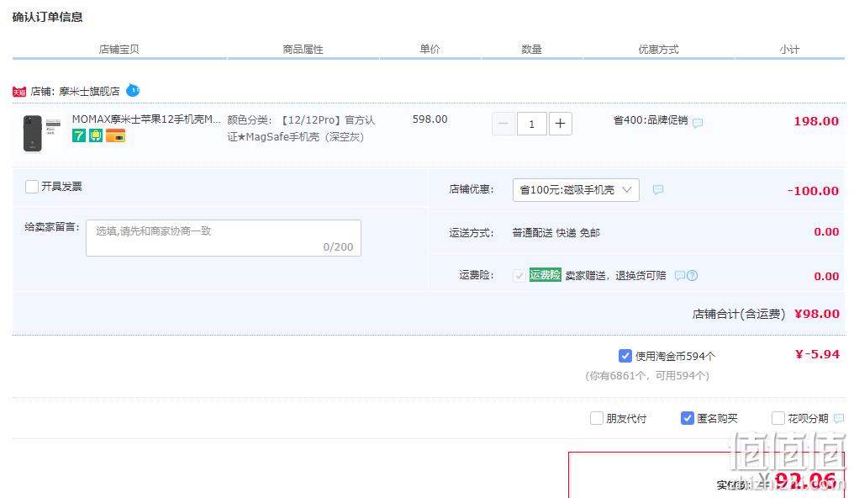The height and width of the screenshot is (498, 854).
Task: Click the 店铺合计(含运费) label
Action: (739, 314)
